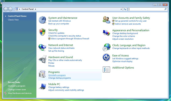The height and width of the screenshot is (101, 171).
Task: Click the Control Panel icon in address bar
Action: click(17, 9)
